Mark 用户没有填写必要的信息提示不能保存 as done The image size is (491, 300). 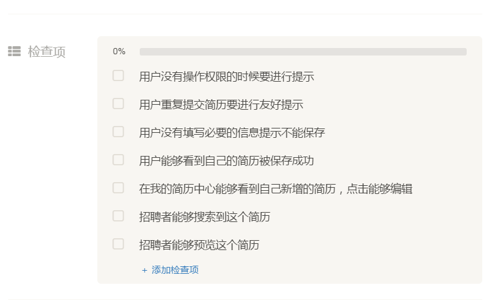(118, 132)
